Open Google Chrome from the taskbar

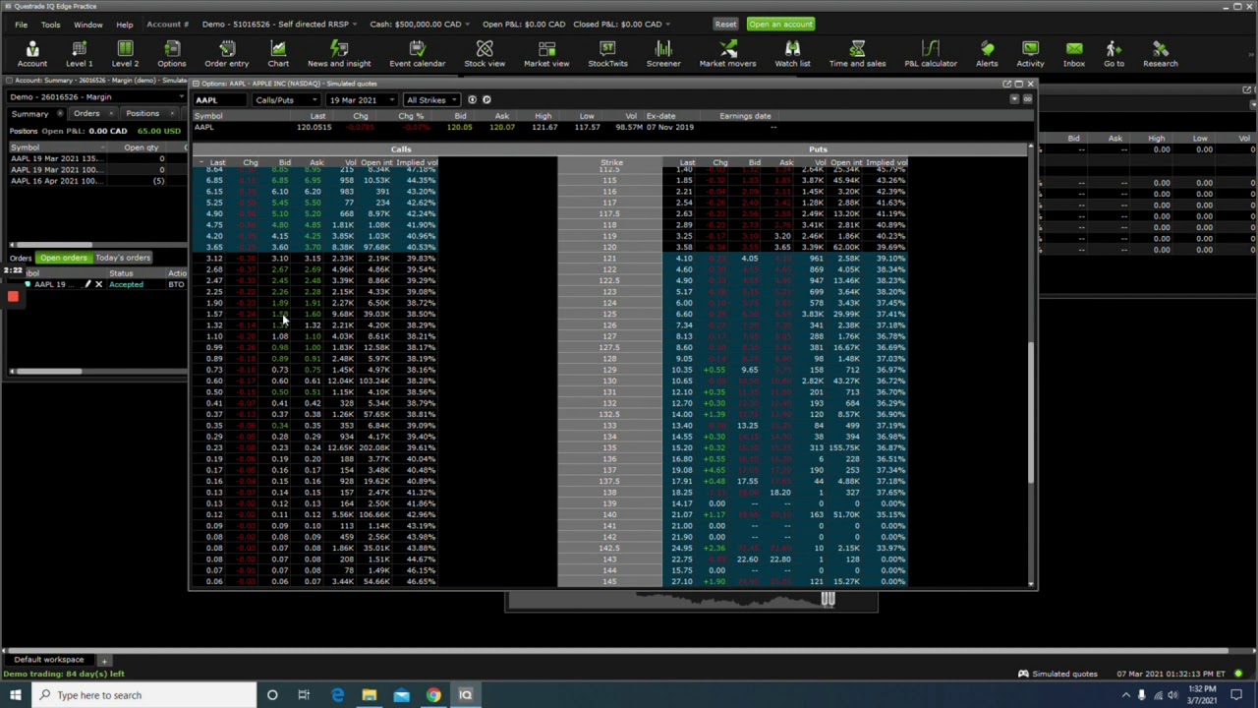pos(433,695)
